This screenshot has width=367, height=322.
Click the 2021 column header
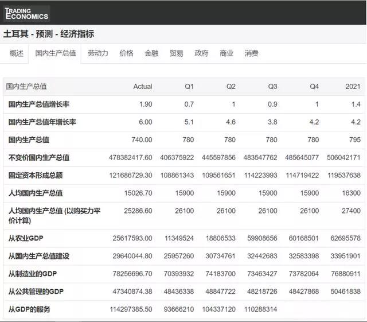[353, 87]
